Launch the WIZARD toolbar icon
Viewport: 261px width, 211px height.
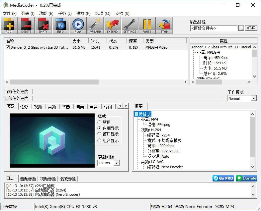(x=95, y=26)
